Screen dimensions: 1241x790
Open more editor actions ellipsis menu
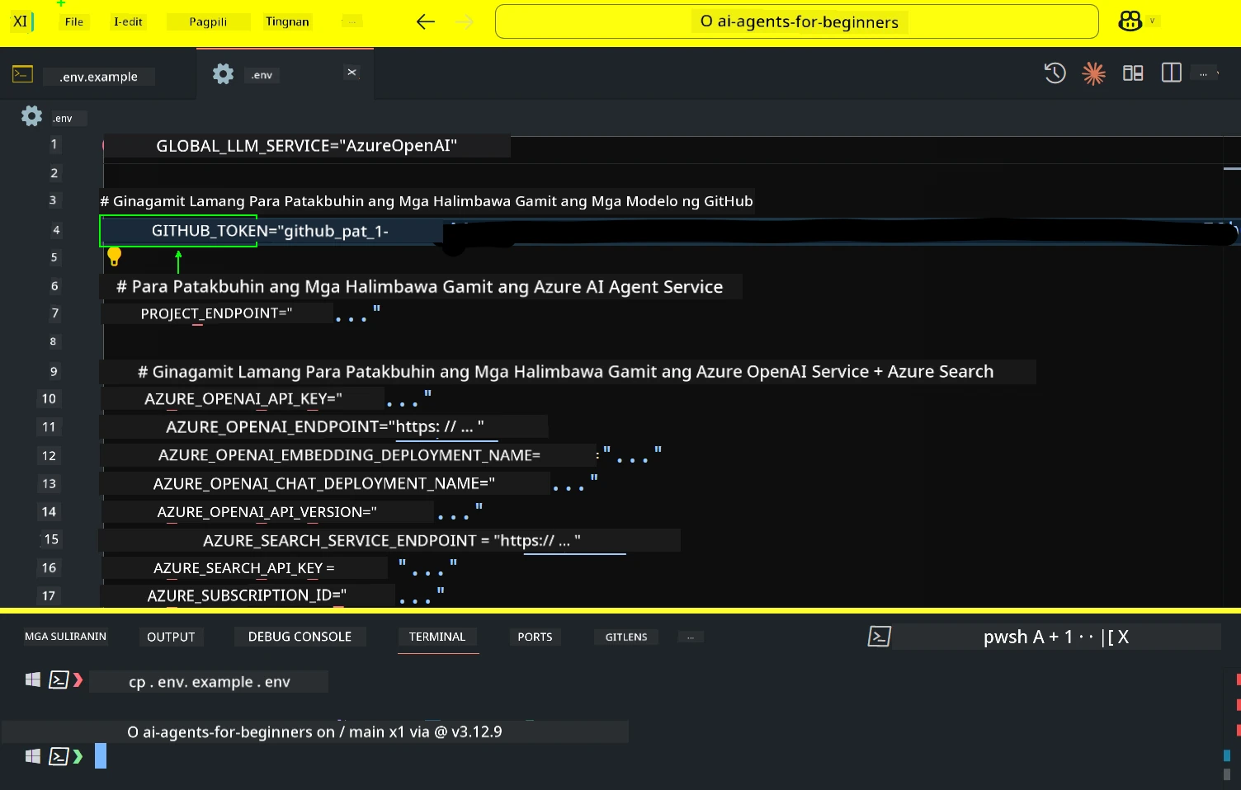point(1204,73)
